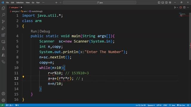The width and height of the screenshot is (191, 107).
Task: Click the "// 153%10=3" comment
Action: (x=77, y=73)
